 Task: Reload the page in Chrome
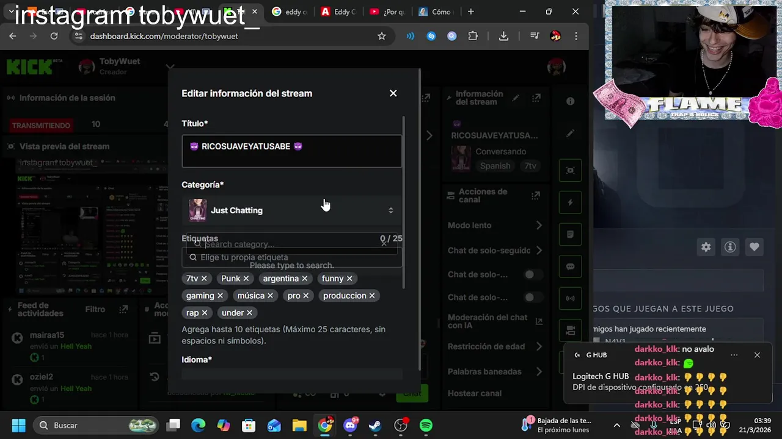pos(54,36)
